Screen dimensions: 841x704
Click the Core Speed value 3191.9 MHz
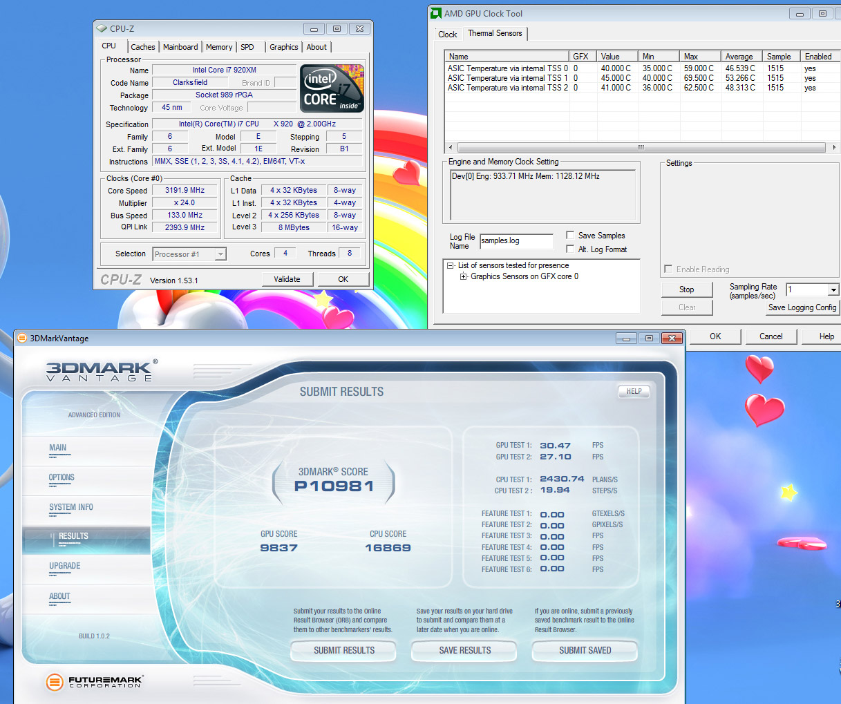(x=185, y=190)
